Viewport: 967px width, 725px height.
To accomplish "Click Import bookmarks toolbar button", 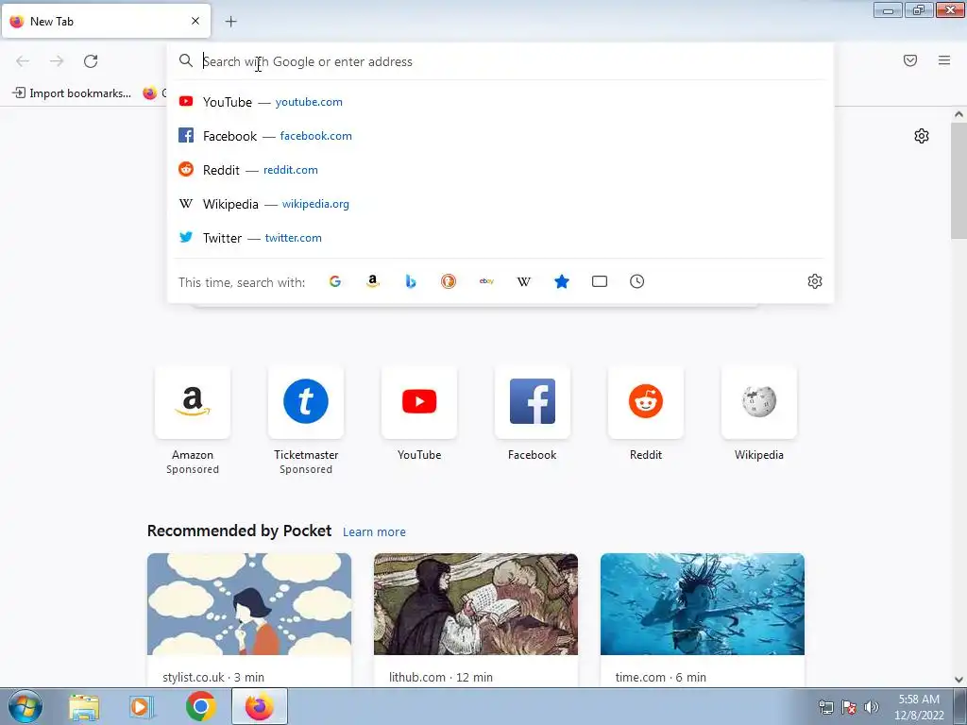I will 72,93.
